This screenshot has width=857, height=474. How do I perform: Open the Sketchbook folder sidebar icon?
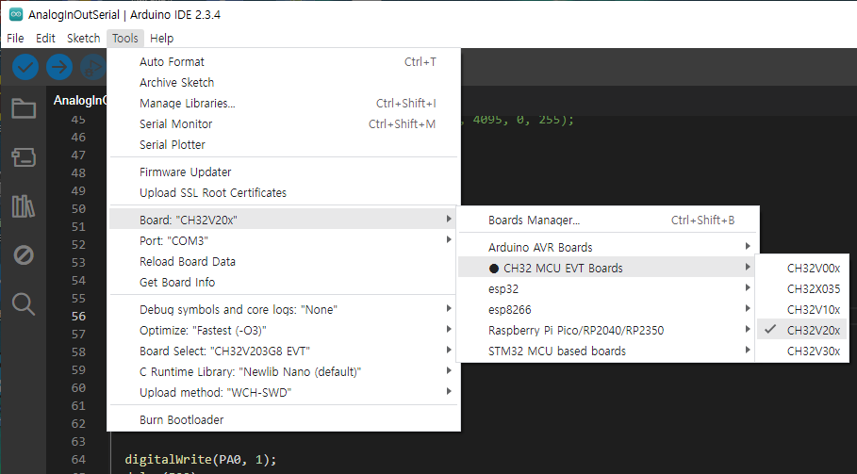[24, 108]
